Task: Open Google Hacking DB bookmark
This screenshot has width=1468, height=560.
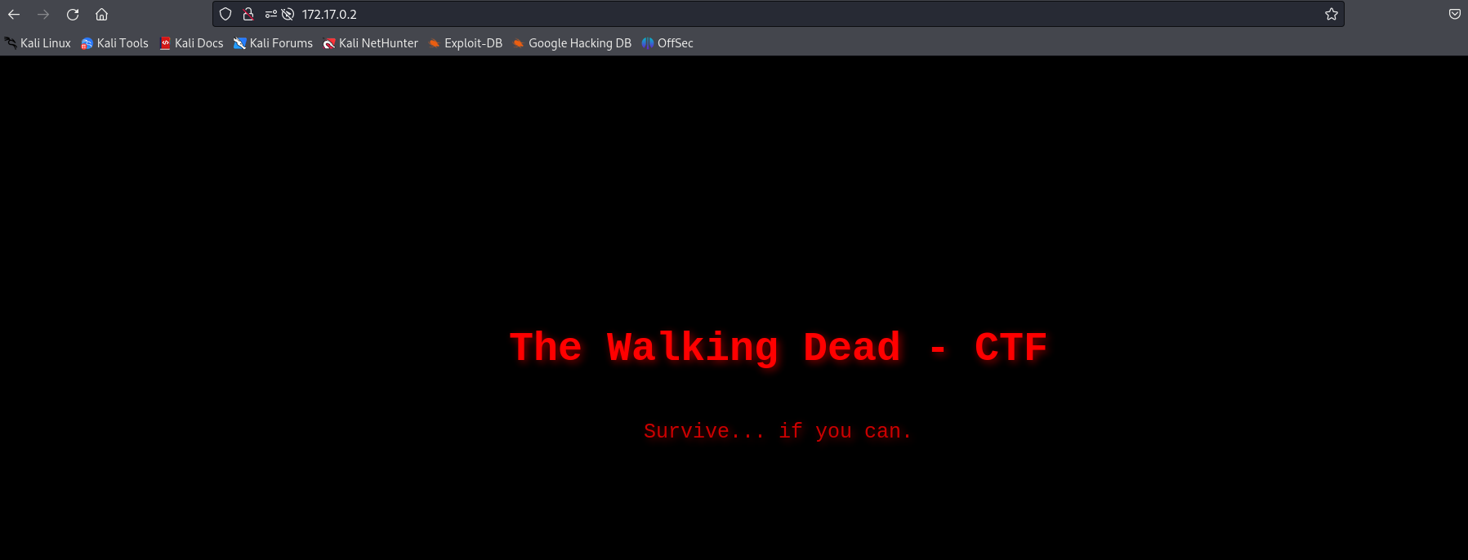Action: 572,43
